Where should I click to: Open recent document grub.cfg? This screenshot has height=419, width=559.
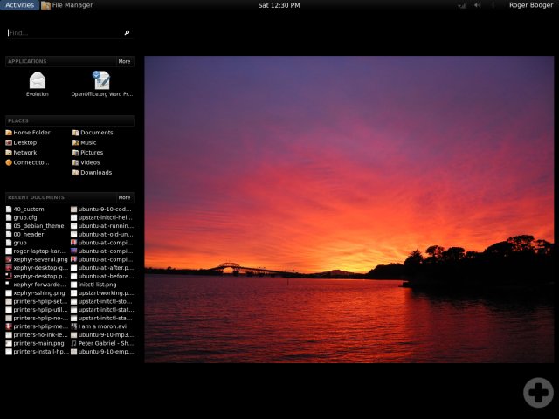click(x=21, y=217)
